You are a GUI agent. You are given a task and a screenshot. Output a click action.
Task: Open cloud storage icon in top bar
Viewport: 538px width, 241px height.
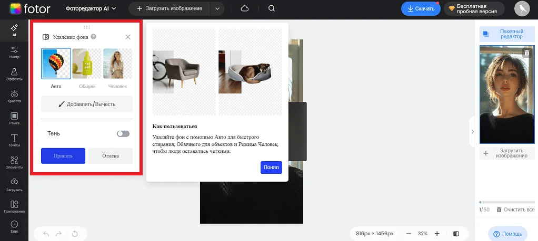tap(245, 8)
